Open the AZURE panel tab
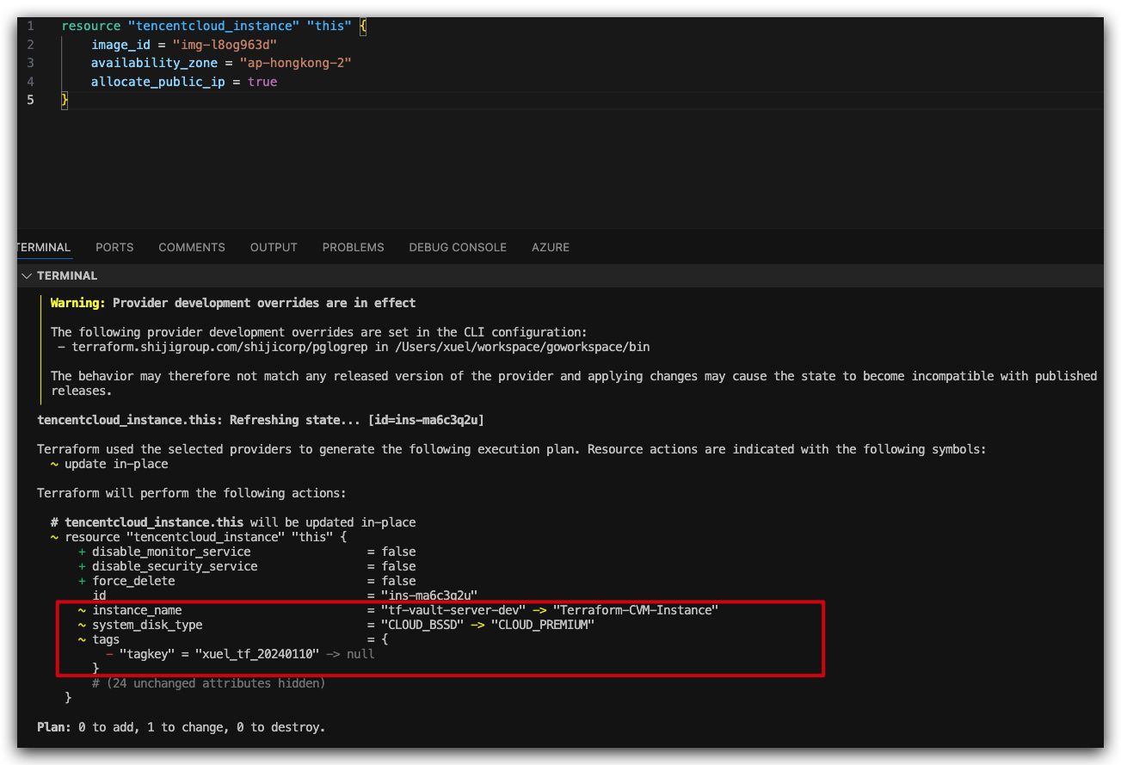The height and width of the screenshot is (765, 1121). (x=551, y=247)
